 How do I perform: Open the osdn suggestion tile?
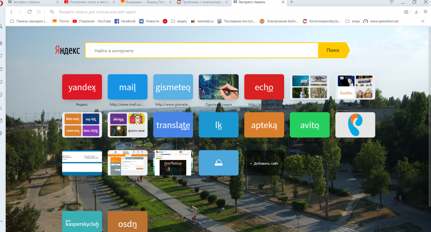point(128,222)
